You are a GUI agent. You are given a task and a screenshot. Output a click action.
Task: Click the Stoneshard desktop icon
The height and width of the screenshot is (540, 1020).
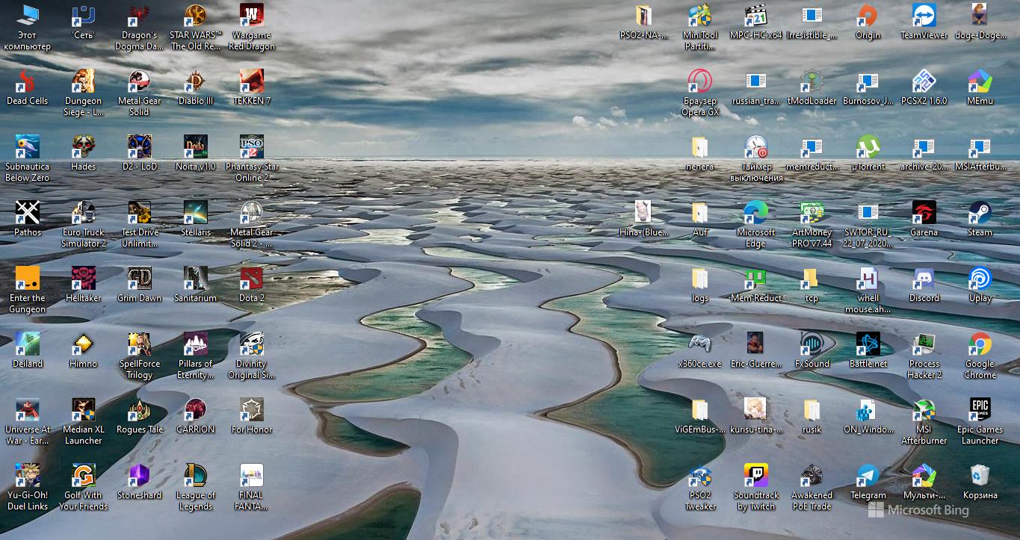tap(140, 482)
